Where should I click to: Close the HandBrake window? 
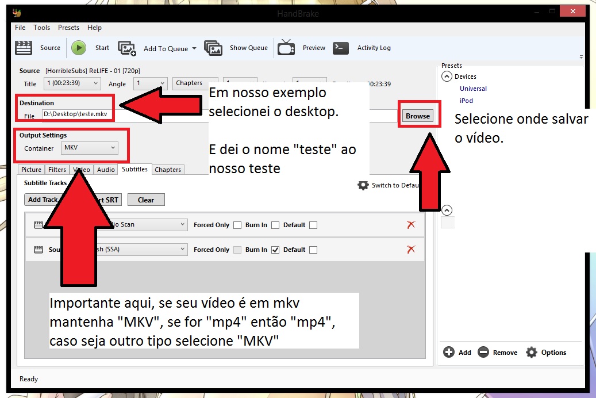coord(573,12)
